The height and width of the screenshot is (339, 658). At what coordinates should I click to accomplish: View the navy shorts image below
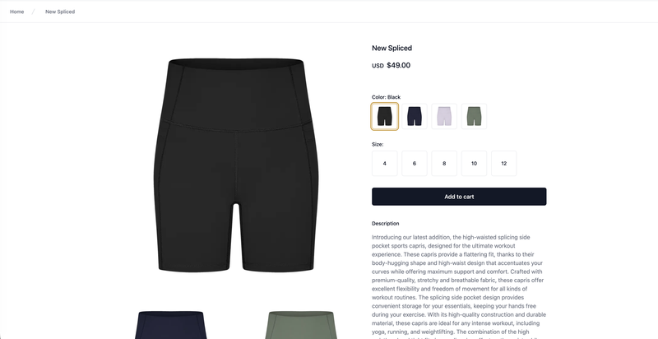click(x=170, y=325)
